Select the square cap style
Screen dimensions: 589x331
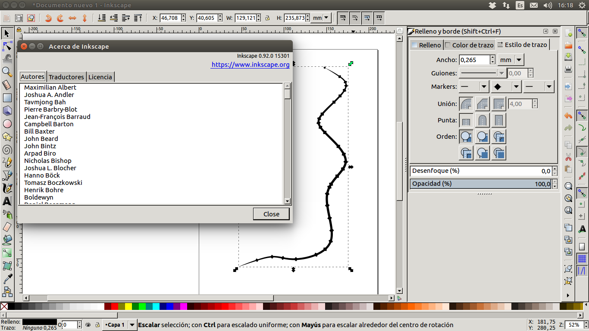click(498, 120)
